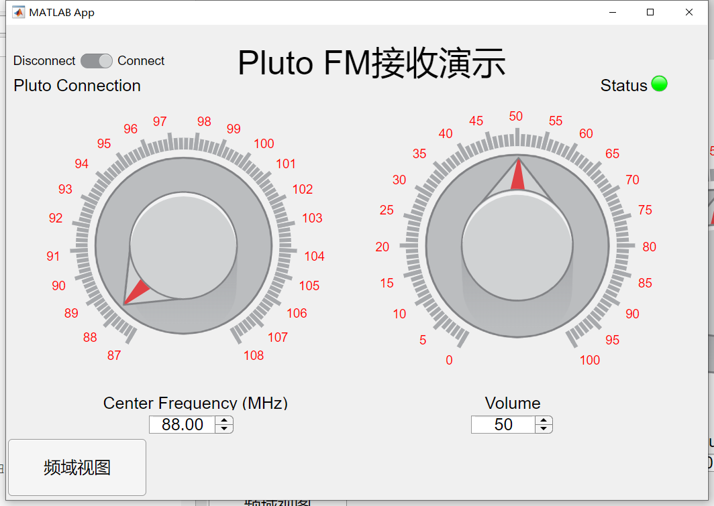
Task: Click the 108 mark on frequency knob
Action: pyautogui.click(x=254, y=355)
